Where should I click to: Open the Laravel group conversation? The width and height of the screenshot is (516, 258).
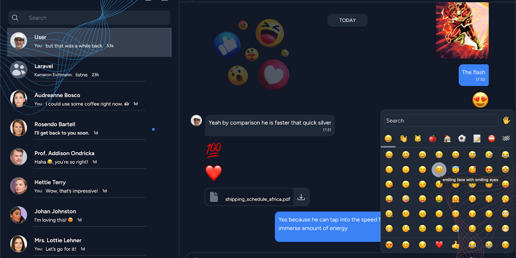(89, 70)
